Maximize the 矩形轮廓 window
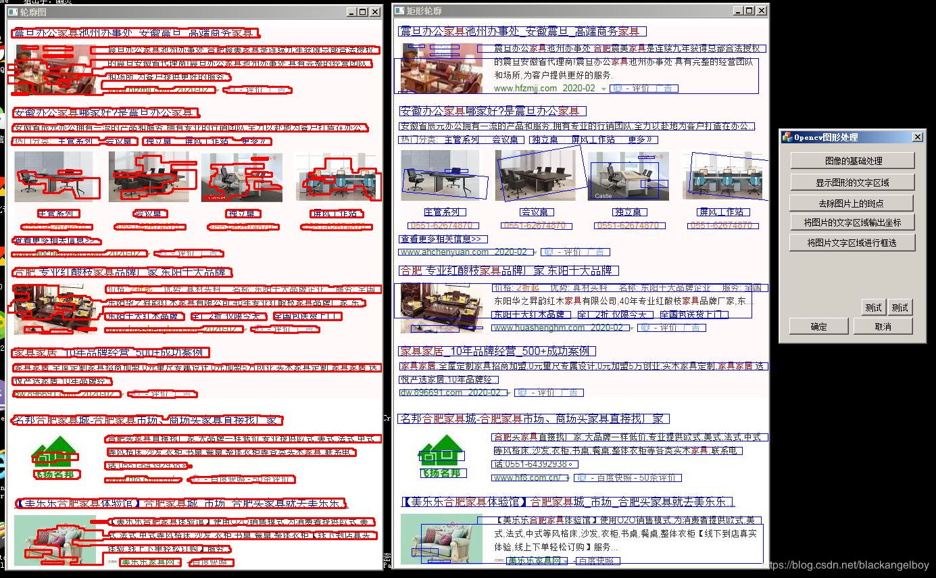This screenshot has height=578, width=936. click(749, 11)
